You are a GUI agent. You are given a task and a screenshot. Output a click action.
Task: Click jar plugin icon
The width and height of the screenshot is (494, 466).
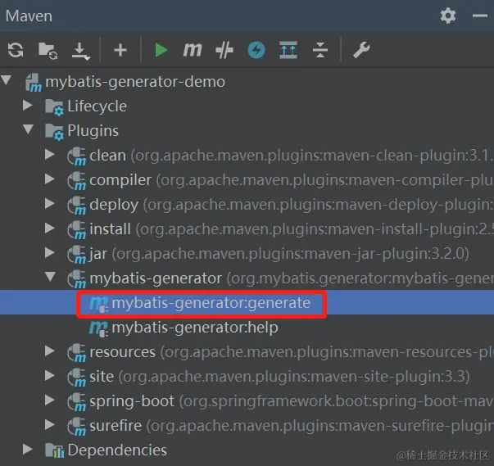pos(76,255)
